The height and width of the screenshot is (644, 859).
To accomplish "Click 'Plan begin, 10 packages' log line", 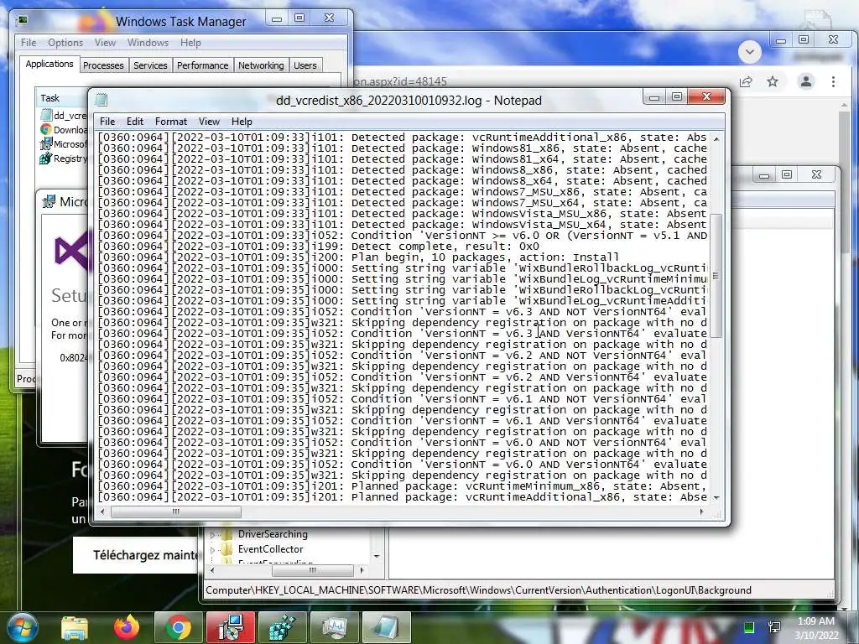I will click(x=485, y=257).
